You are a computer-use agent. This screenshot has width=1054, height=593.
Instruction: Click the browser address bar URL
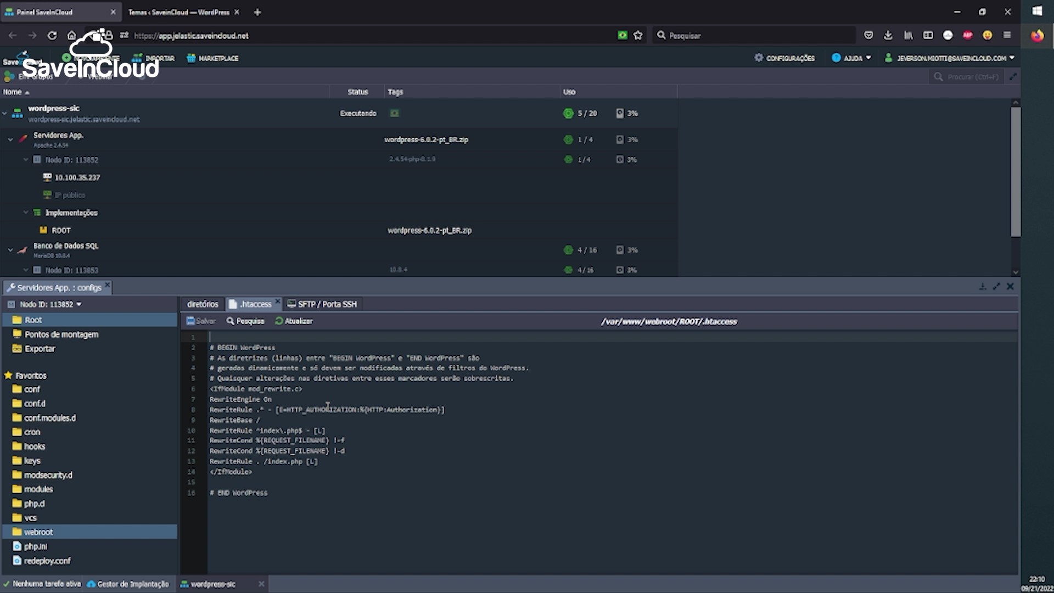pos(191,36)
